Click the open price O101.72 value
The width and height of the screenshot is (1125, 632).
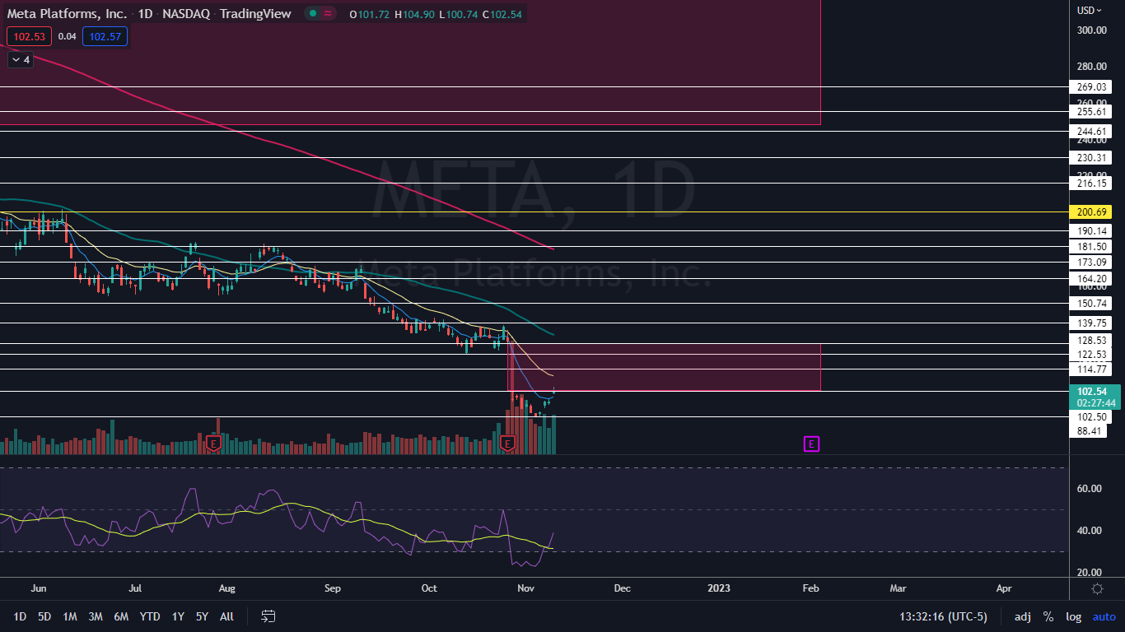coord(370,14)
